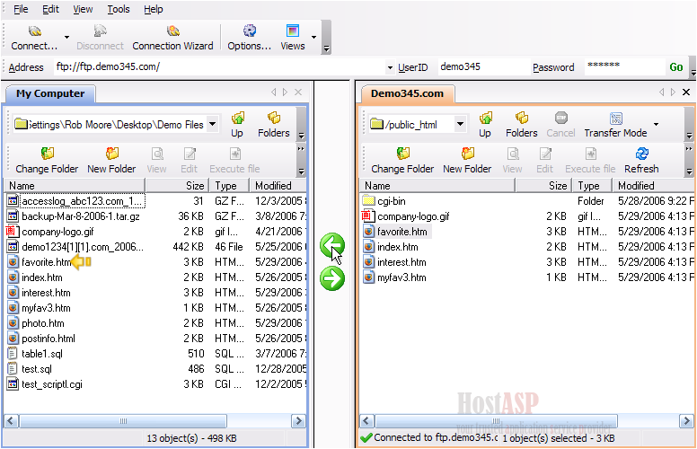Viewport: 697px width, 449px height.
Task: Sort remote files by Modified column
Action: (654, 185)
